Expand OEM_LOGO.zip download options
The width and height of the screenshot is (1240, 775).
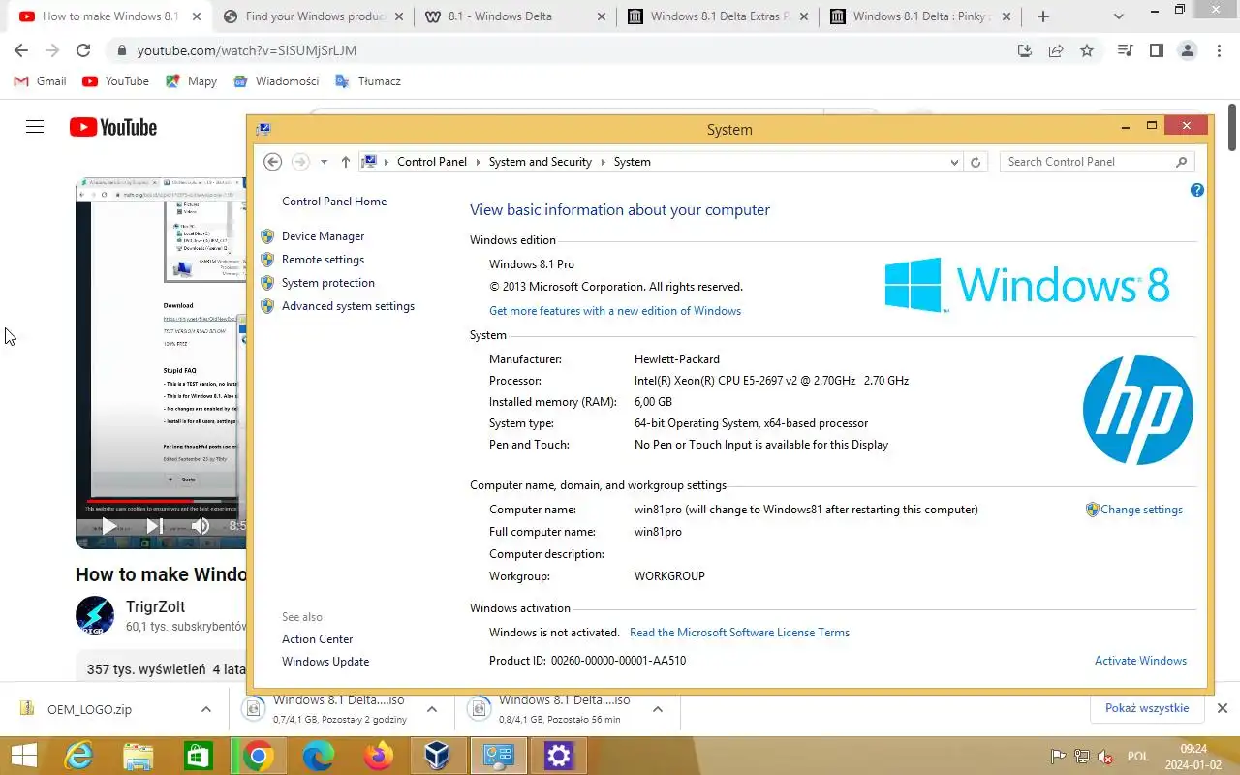tap(206, 709)
